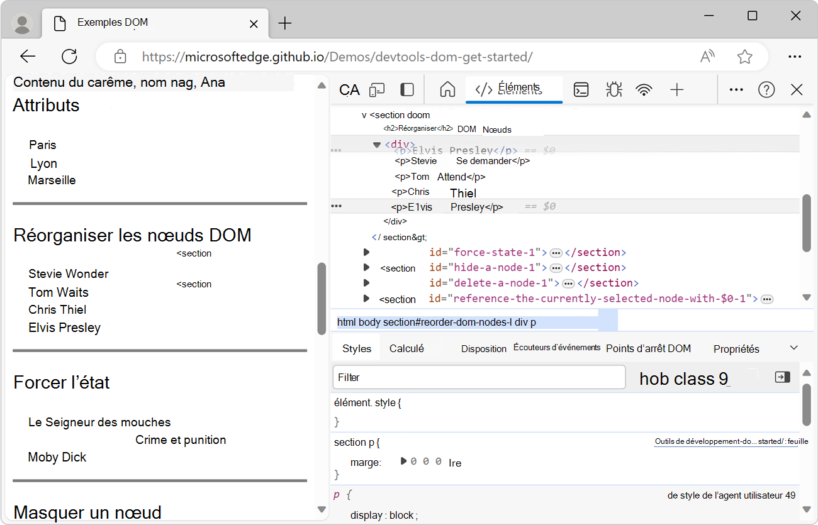The image size is (818, 525).
Task: Click ellipsis button in hide-a-node-1 section
Action: point(556,268)
